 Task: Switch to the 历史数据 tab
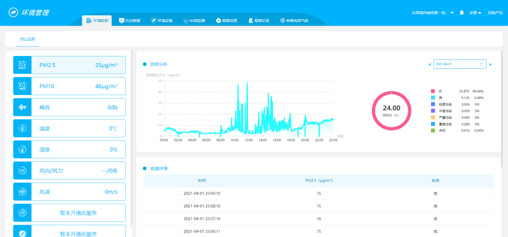130,20
